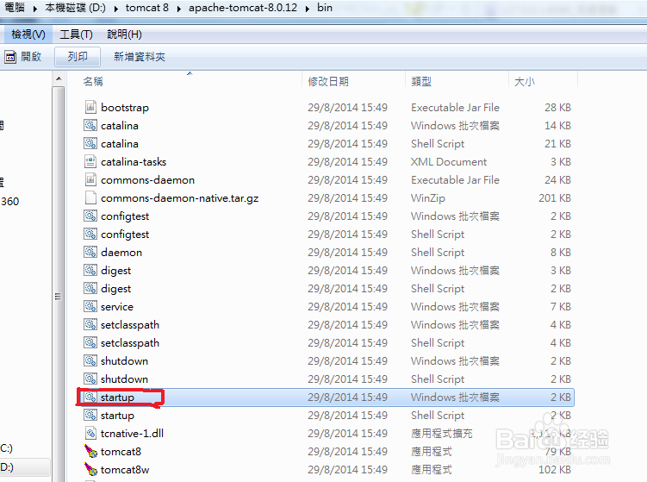Click the commons-daemon-native.tar.gz file icon

pyautogui.click(x=90, y=197)
